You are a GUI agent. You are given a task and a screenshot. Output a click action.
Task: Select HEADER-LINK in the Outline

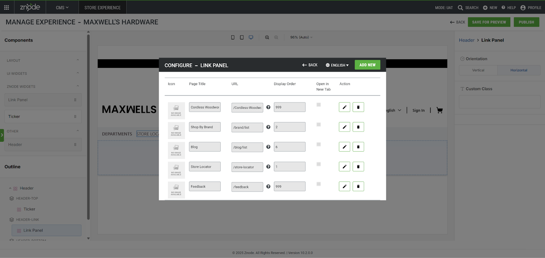[28, 220]
